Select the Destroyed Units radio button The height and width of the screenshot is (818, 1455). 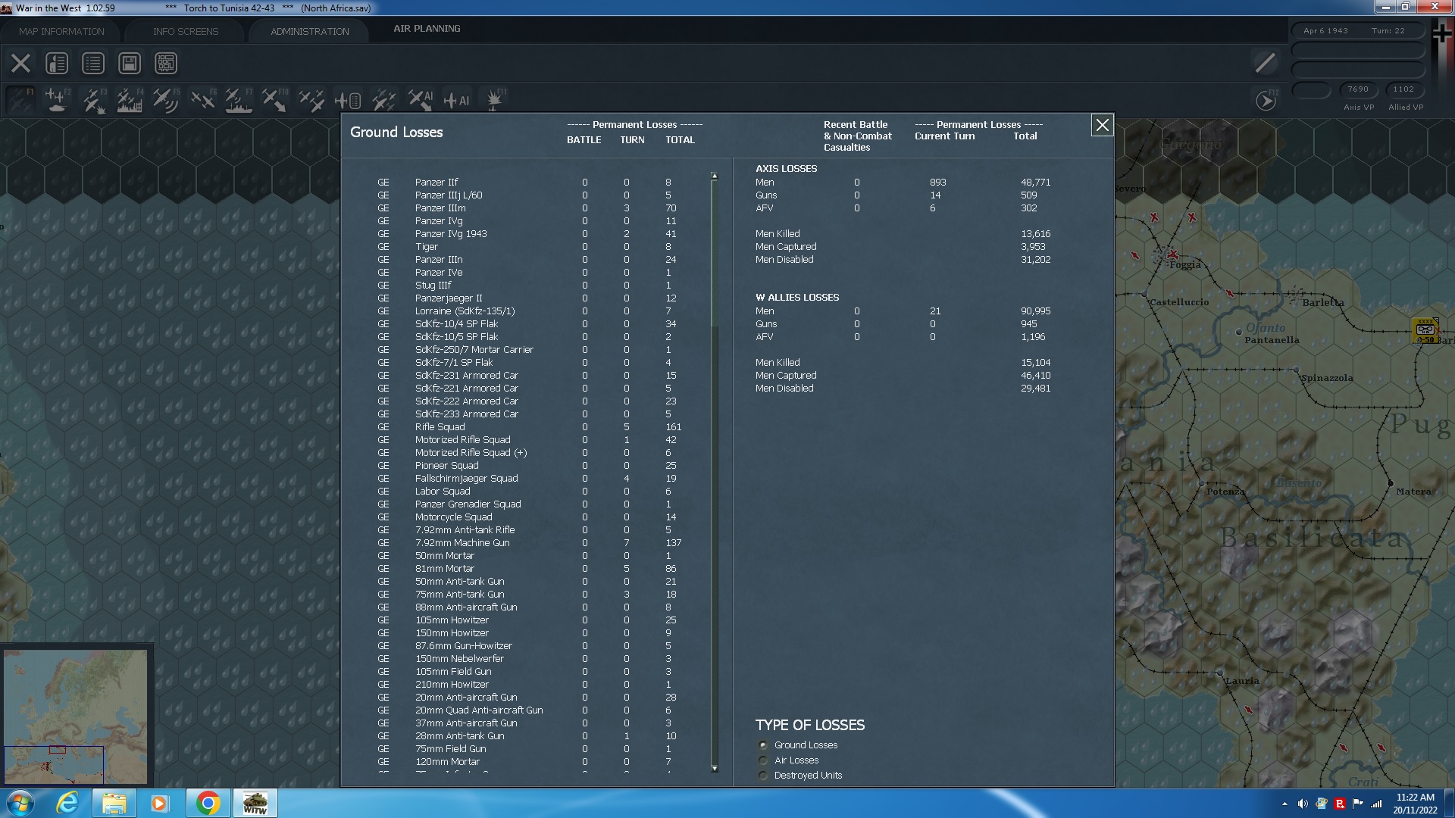click(762, 776)
